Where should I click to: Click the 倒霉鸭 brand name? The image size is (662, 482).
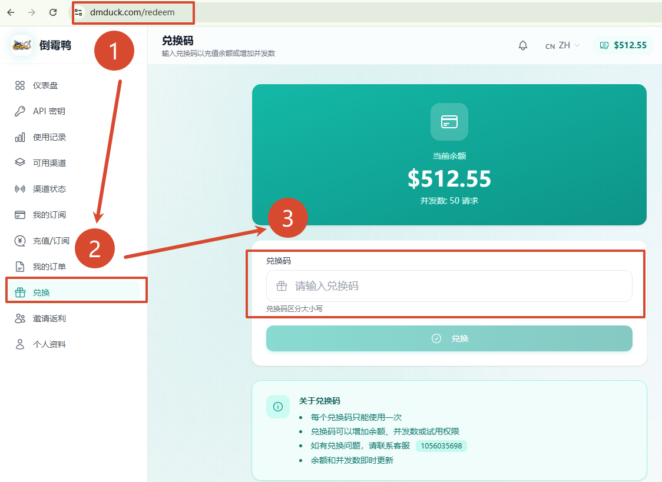(x=55, y=45)
